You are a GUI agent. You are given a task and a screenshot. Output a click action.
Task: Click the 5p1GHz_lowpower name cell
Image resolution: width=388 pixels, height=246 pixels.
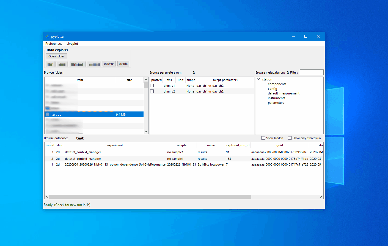[x=211, y=164]
